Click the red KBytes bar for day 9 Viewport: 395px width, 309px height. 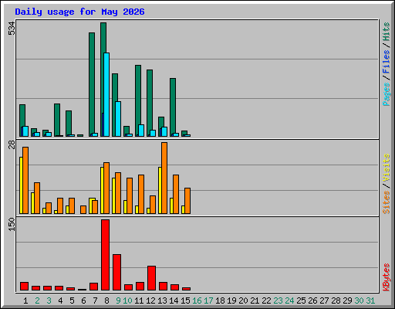point(116,272)
